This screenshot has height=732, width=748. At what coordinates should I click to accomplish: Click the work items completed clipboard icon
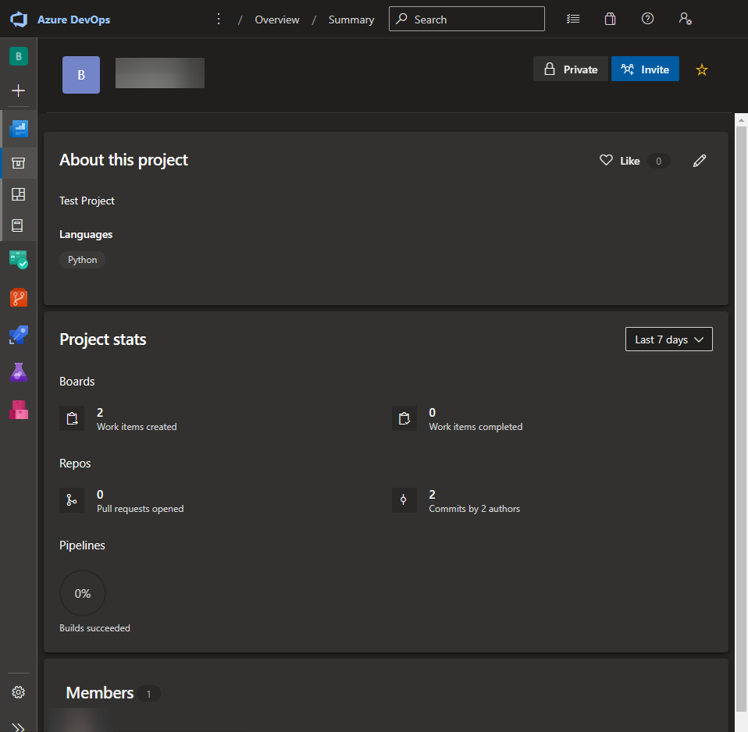[404, 418]
